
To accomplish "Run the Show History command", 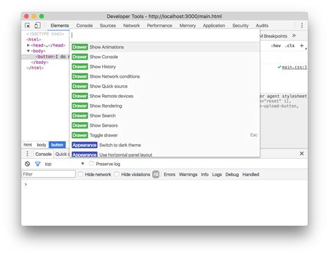I will pyautogui.click(x=164, y=67).
